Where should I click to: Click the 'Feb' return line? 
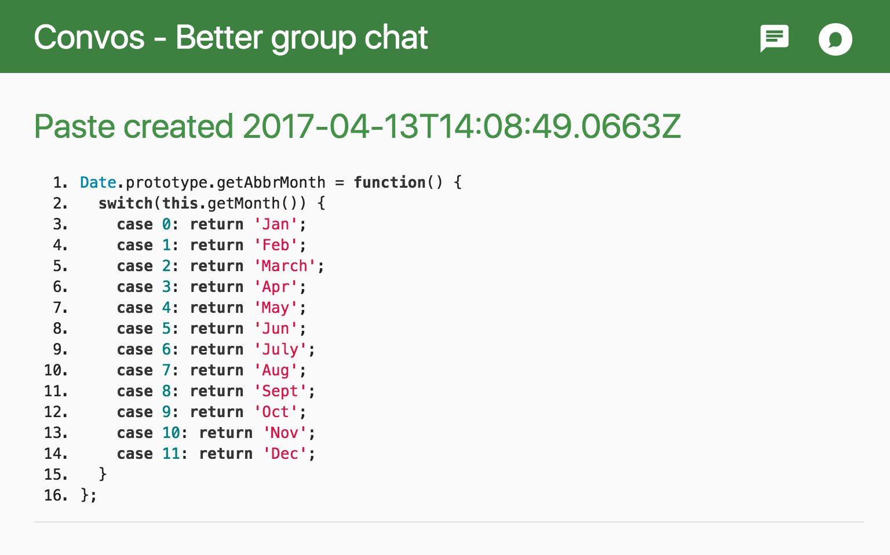point(211,245)
